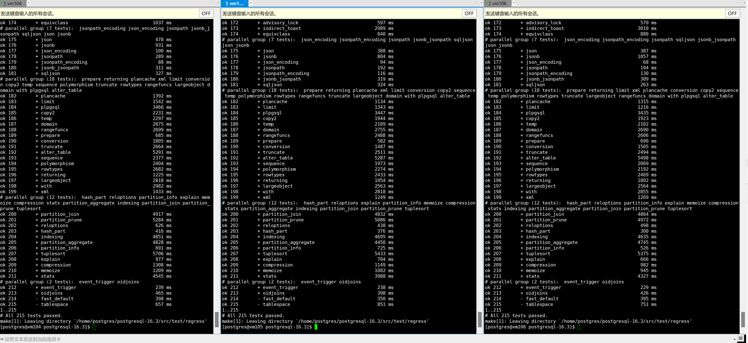Toggle the OFF button in vm104 pane
Image resolution: width=748 pixels, height=343 pixels.
[206, 13]
